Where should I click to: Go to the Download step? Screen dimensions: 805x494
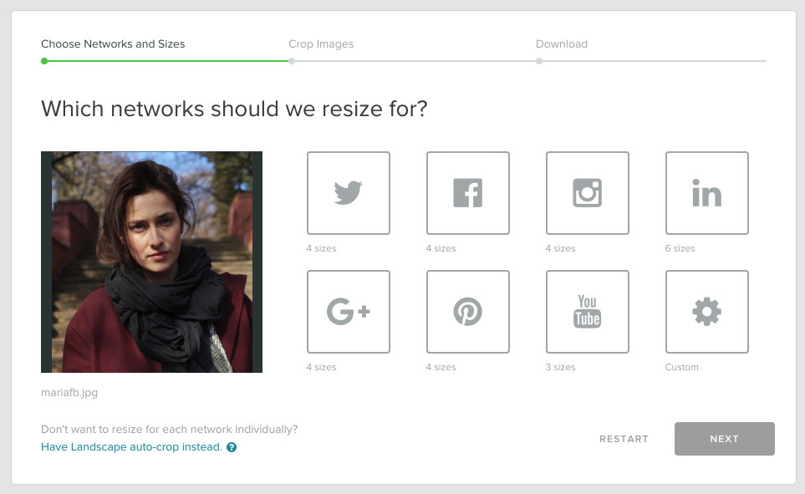click(562, 44)
